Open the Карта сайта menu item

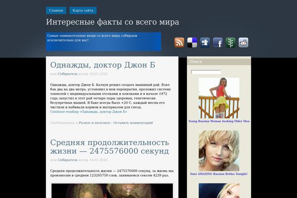83,10
